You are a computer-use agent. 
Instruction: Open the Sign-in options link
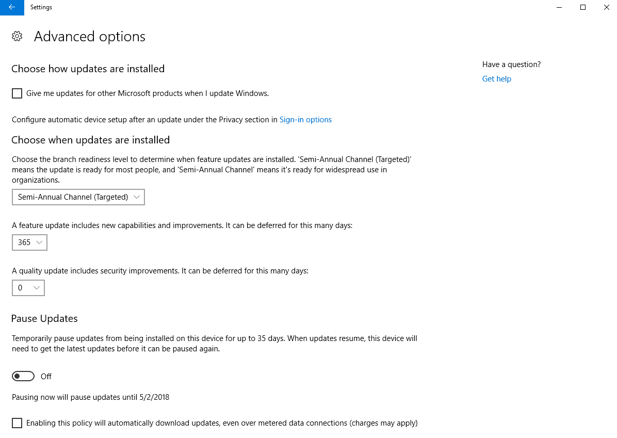[305, 120]
